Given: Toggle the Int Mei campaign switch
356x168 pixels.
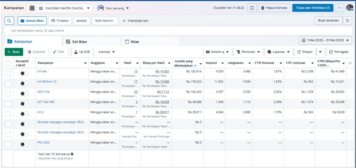Looking at the screenshot, I should pos(24,73).
